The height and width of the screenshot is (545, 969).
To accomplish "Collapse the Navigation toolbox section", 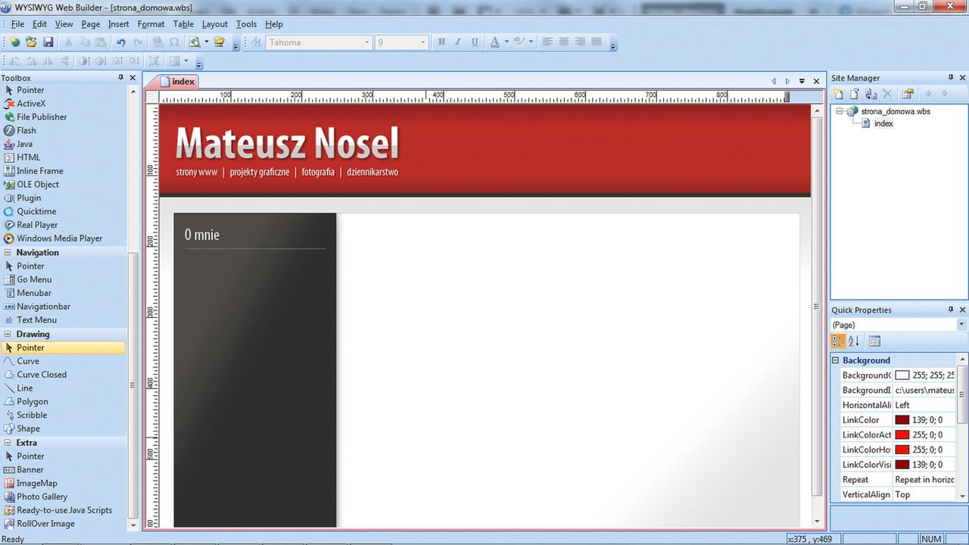I will 8,252.
